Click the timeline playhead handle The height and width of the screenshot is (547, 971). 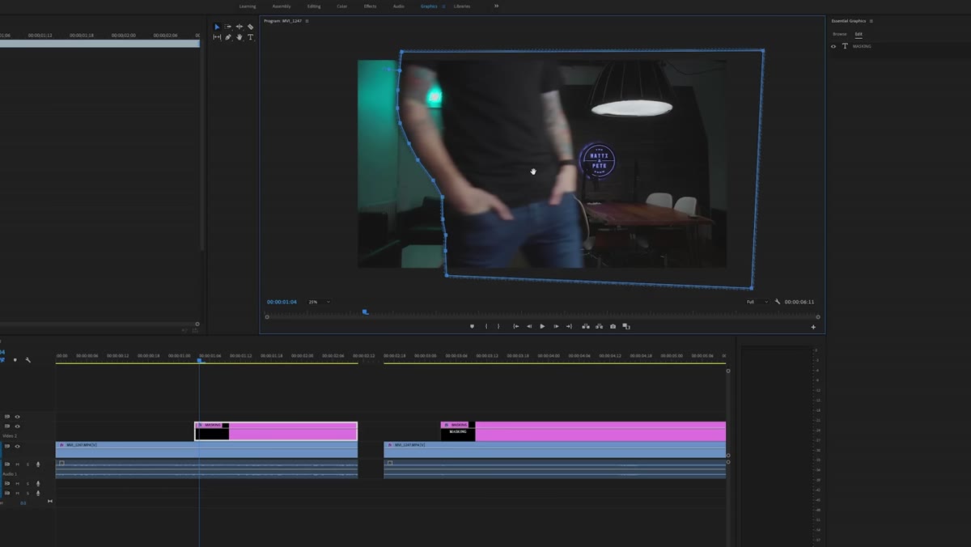pyautogui.click(x=199, y=361)
